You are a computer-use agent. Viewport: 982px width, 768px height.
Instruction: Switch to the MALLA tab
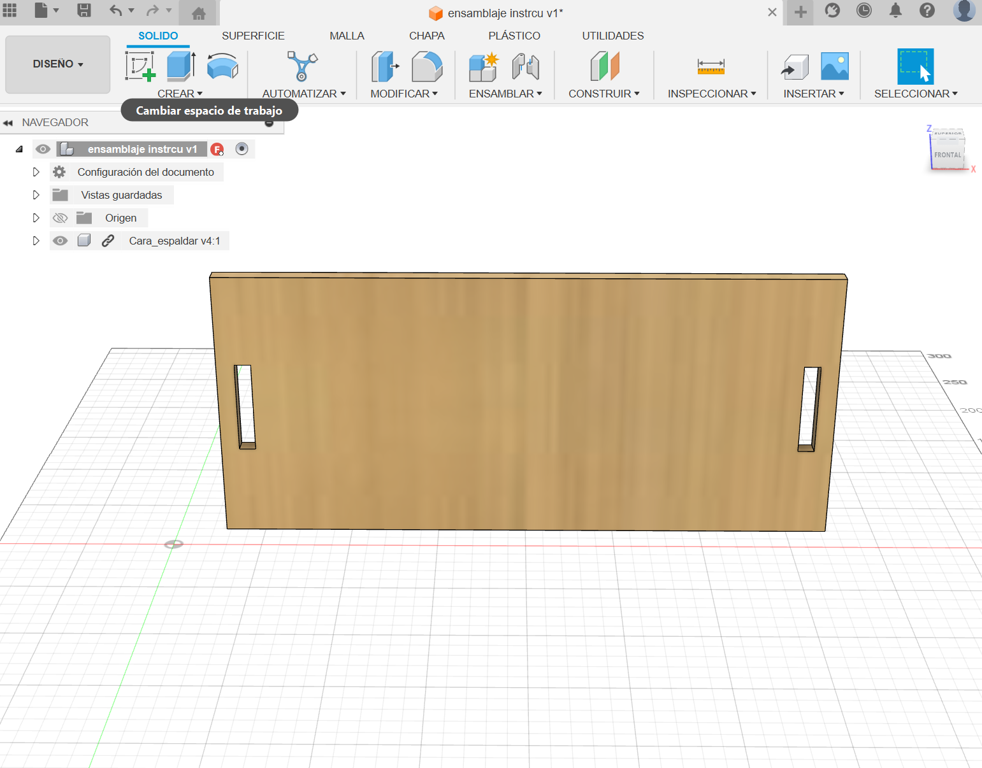pos(347,36)
